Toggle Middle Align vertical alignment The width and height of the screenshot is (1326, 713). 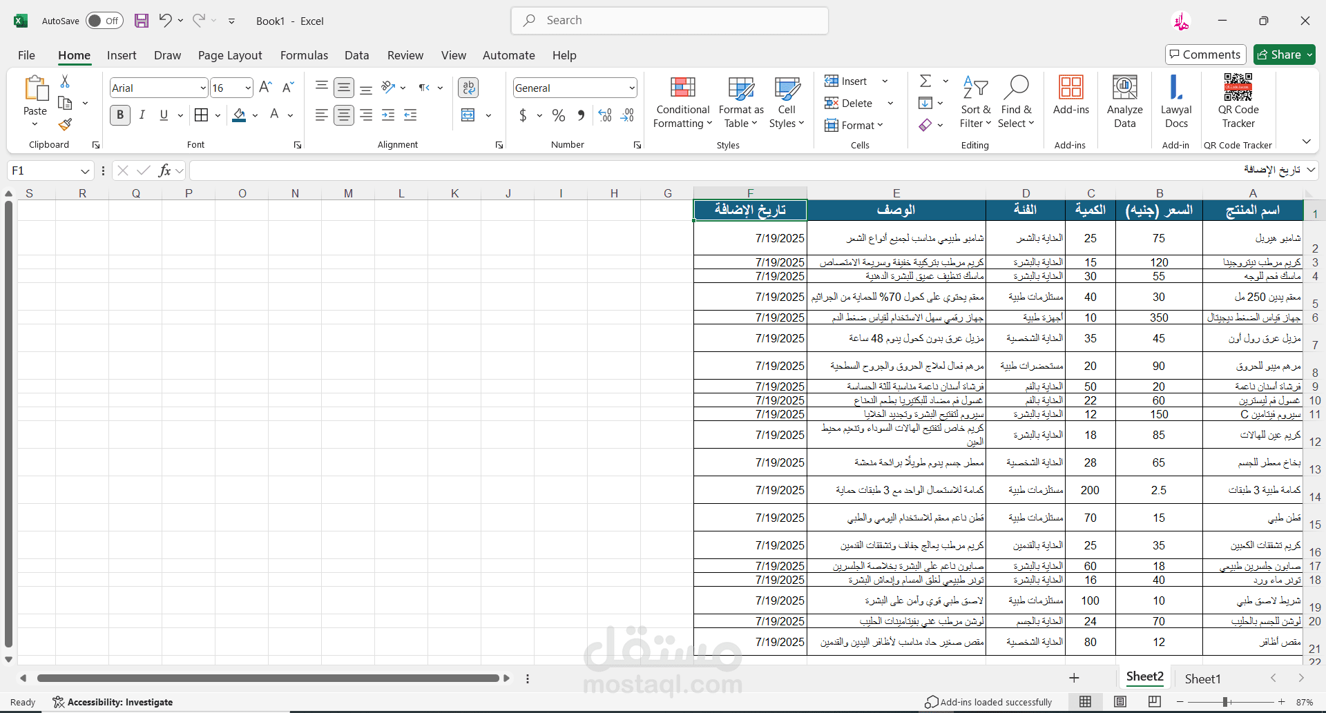[343, 88]
